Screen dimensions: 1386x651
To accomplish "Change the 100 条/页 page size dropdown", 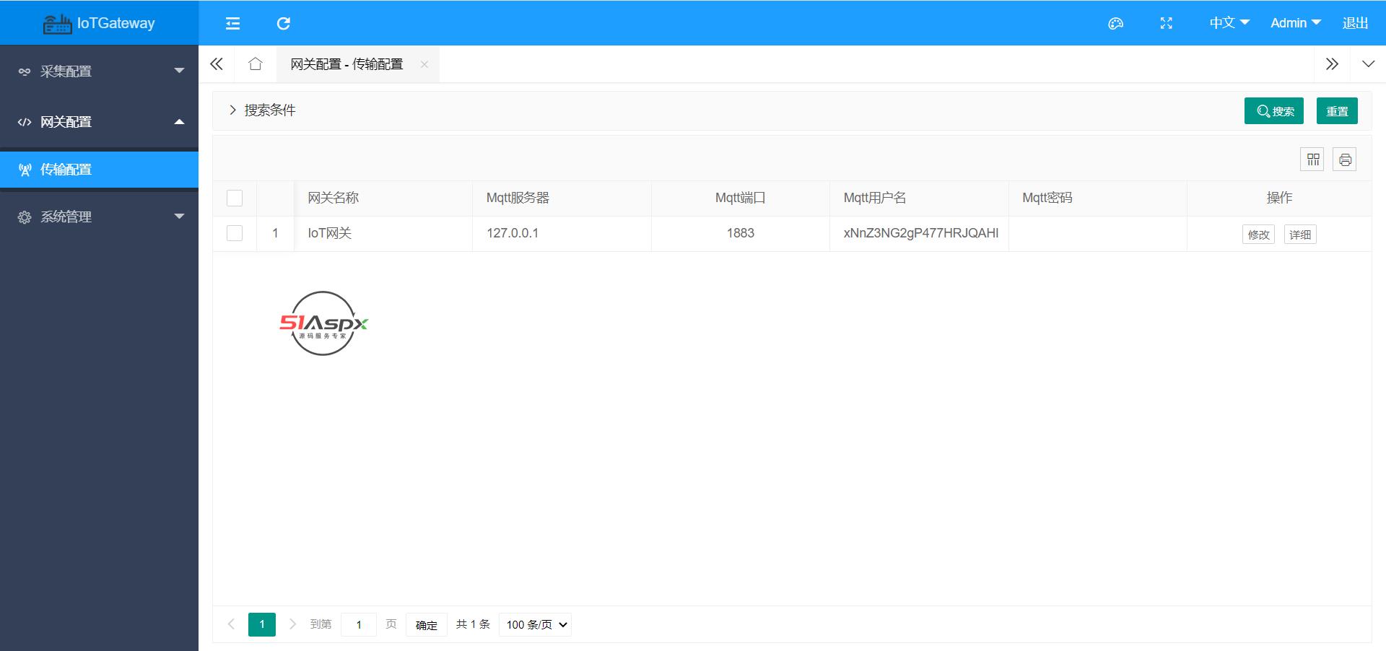I will (535, 624).
